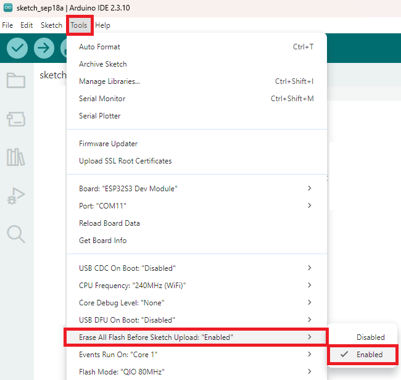Expand the Board ESP32S3 Dev Module submenu
This screenshot has height=380, width=401.
[197, 189]
